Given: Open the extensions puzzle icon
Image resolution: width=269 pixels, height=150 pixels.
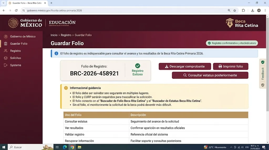Looking at the screenshot, I should pos(243,10).
